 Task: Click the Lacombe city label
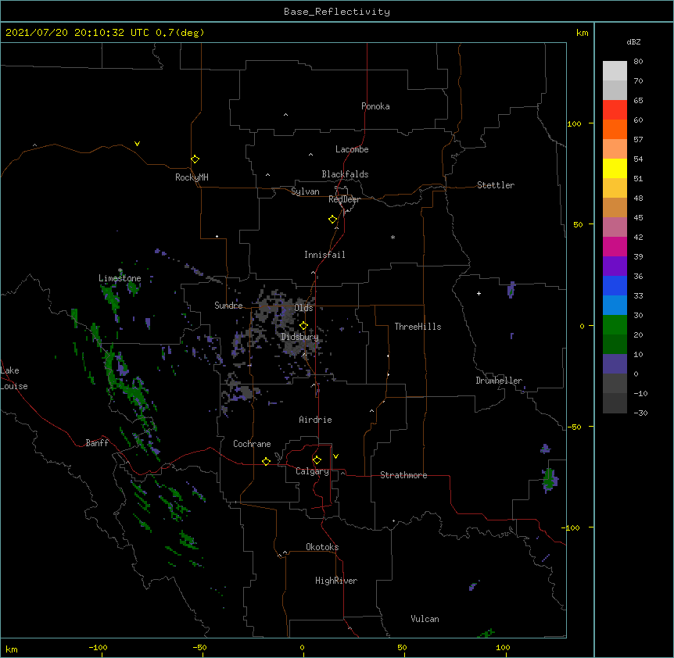click(352, 149)
